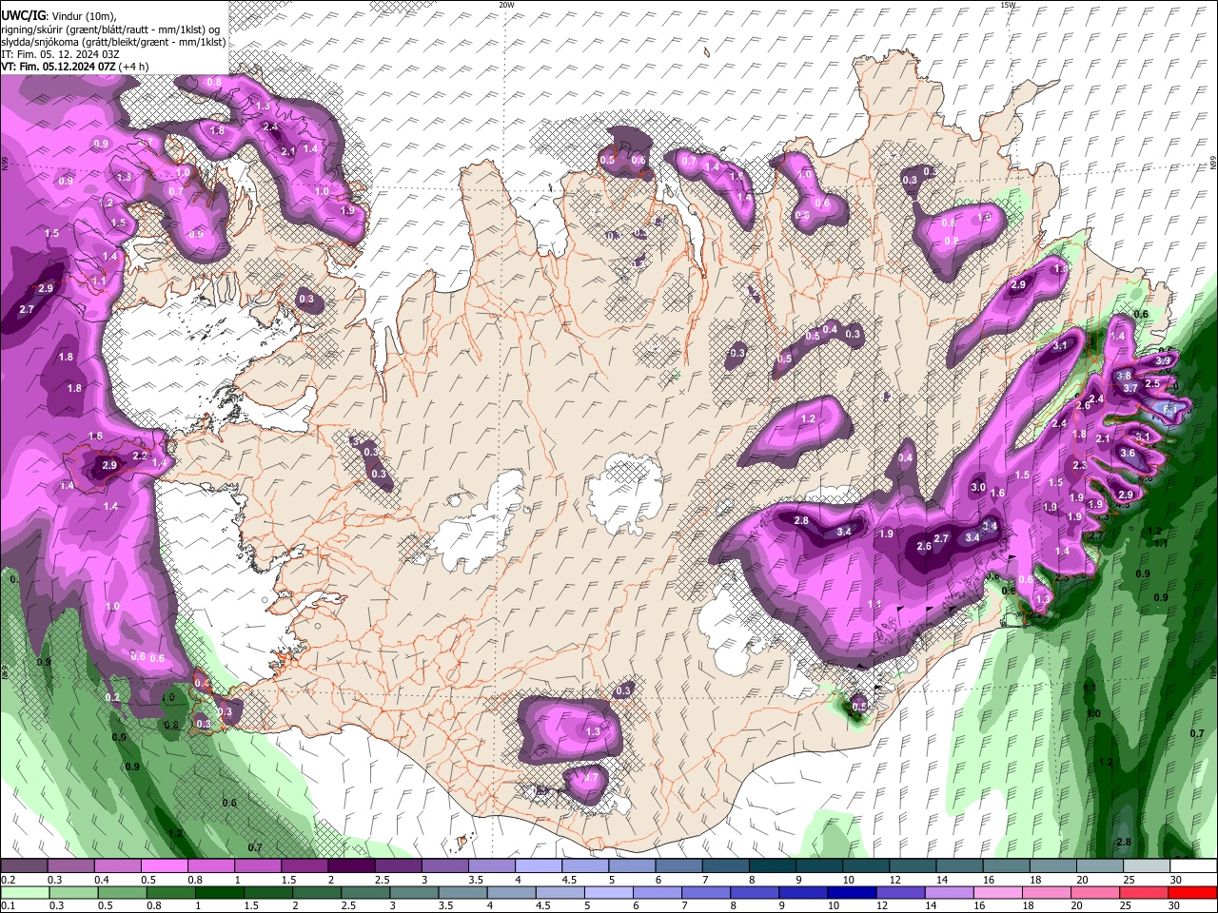Click the 20W longitude label
This screenshot has height=913, width=1218.
pos(506,4)
